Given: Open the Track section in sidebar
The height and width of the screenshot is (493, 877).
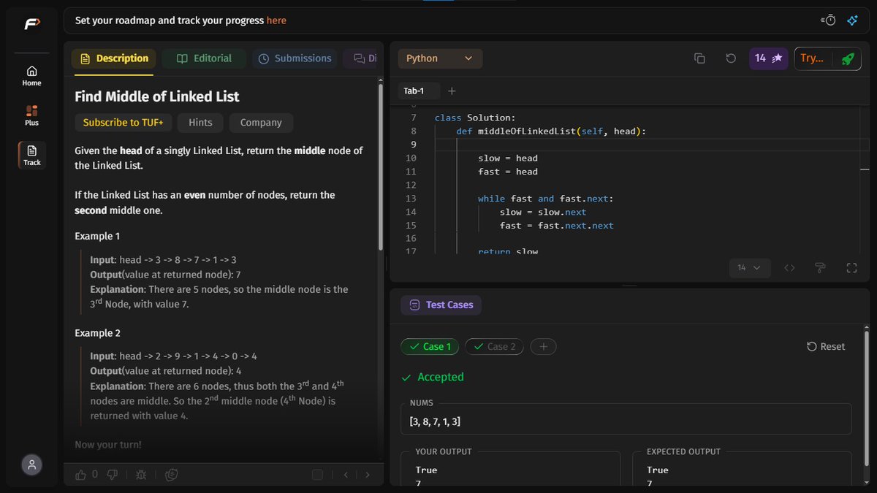Looking at the screenshot, I should pyautogui.click(x=31, y=155).
